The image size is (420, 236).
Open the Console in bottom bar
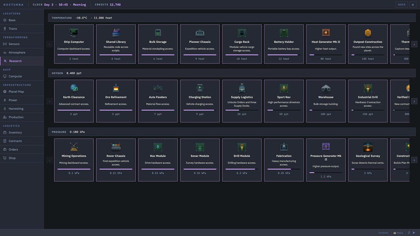click(383, 233)
